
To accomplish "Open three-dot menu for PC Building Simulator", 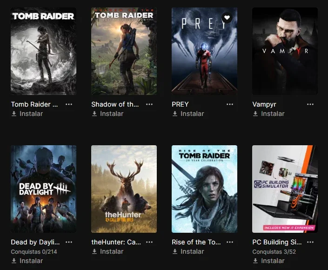I will click(310, 242).
